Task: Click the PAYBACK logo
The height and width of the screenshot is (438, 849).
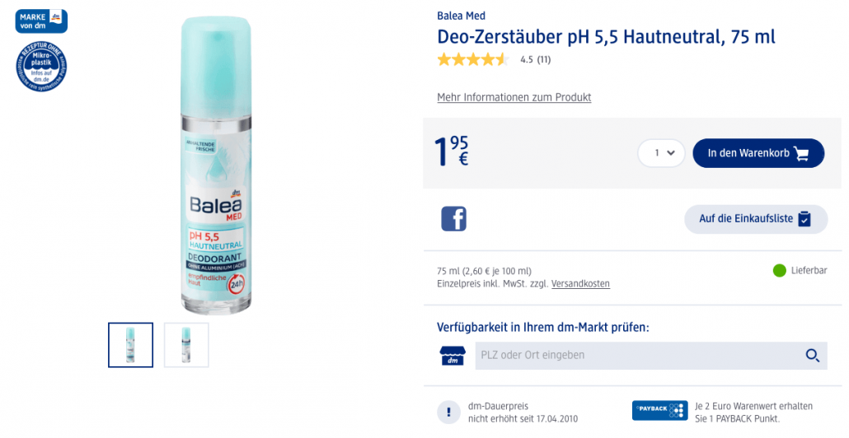Action: point(659,411)
